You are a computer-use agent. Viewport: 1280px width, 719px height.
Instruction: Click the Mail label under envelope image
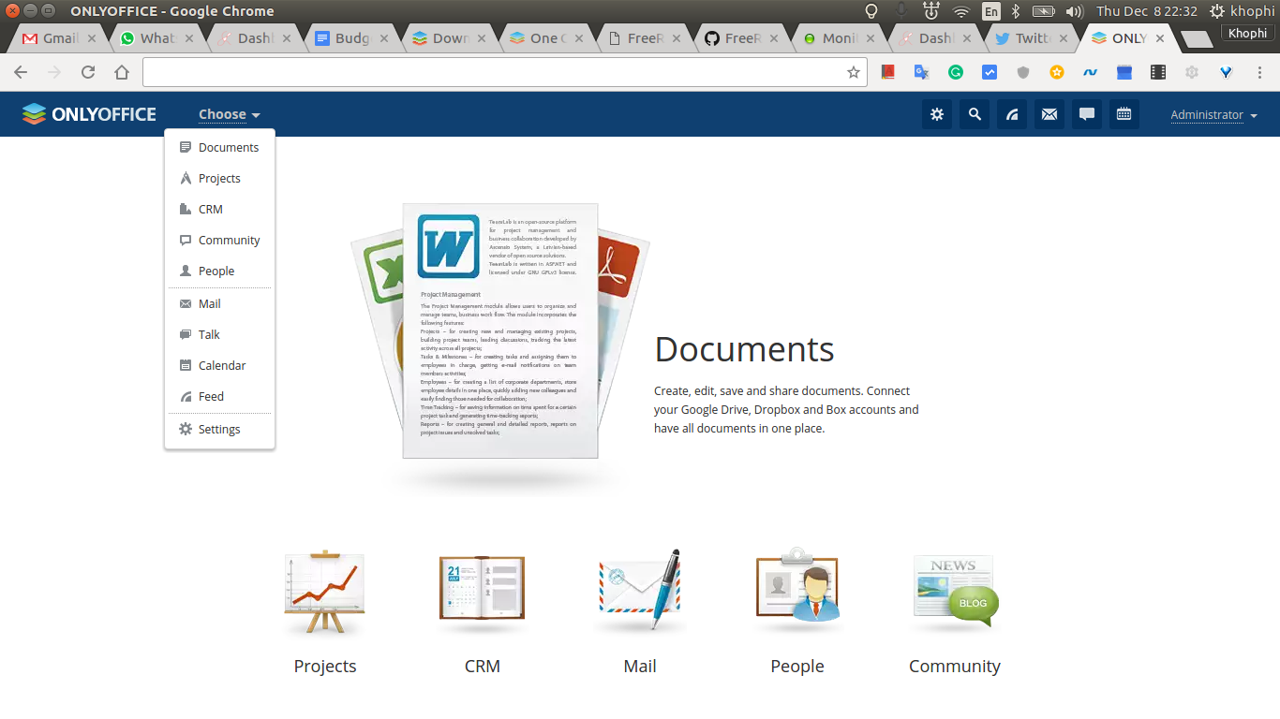tap(639, 666)
